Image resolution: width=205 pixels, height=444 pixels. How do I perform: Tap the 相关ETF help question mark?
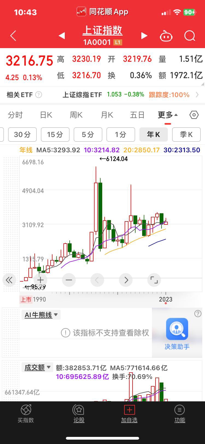(39, 95)
